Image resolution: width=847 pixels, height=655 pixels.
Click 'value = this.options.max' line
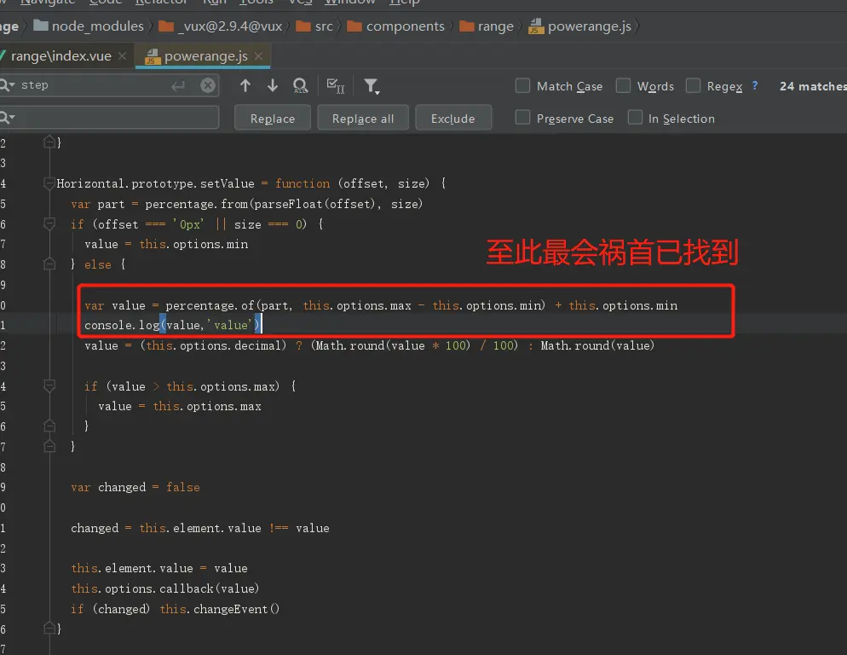click(180, 406)
